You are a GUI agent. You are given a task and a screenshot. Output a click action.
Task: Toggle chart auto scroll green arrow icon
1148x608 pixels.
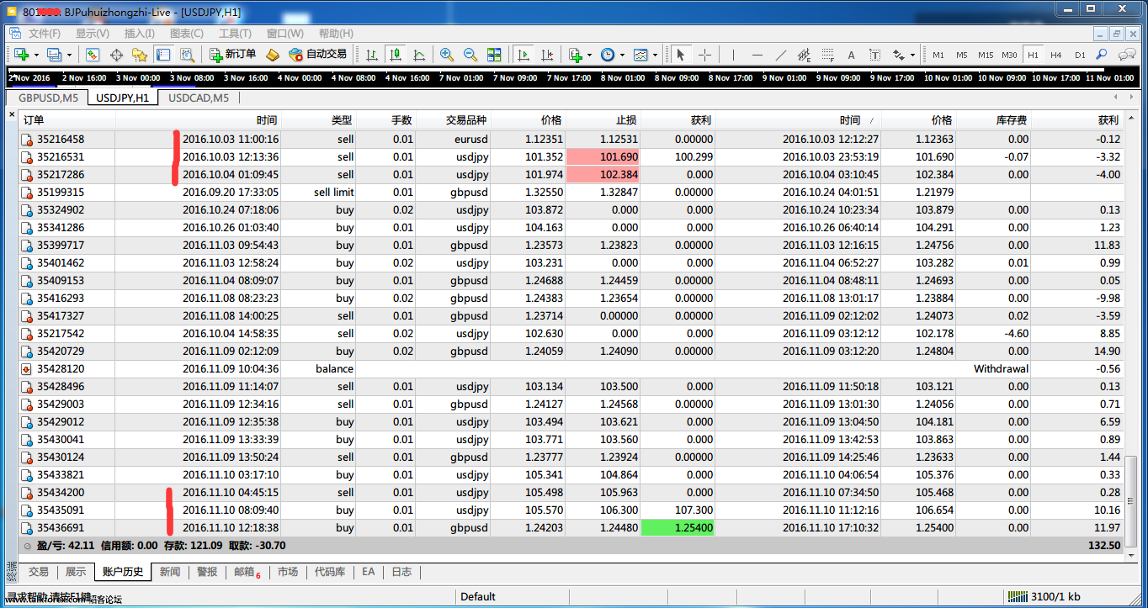click(x=524, y=55)
